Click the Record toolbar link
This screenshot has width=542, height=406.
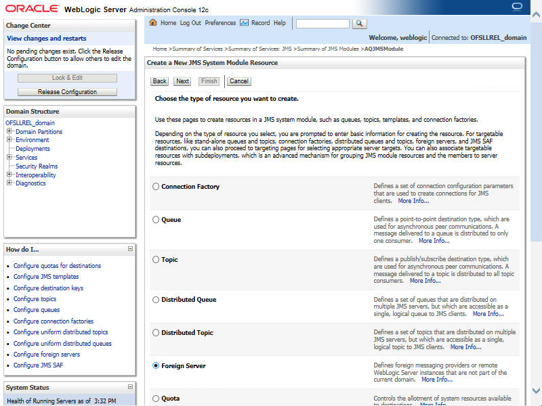pos(260,23)
